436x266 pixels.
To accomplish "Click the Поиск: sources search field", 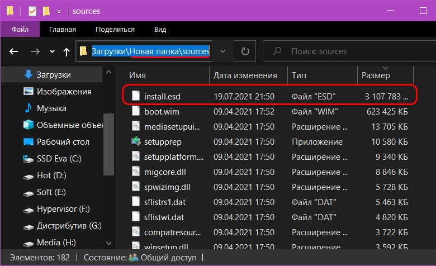I will click(349, 51).
